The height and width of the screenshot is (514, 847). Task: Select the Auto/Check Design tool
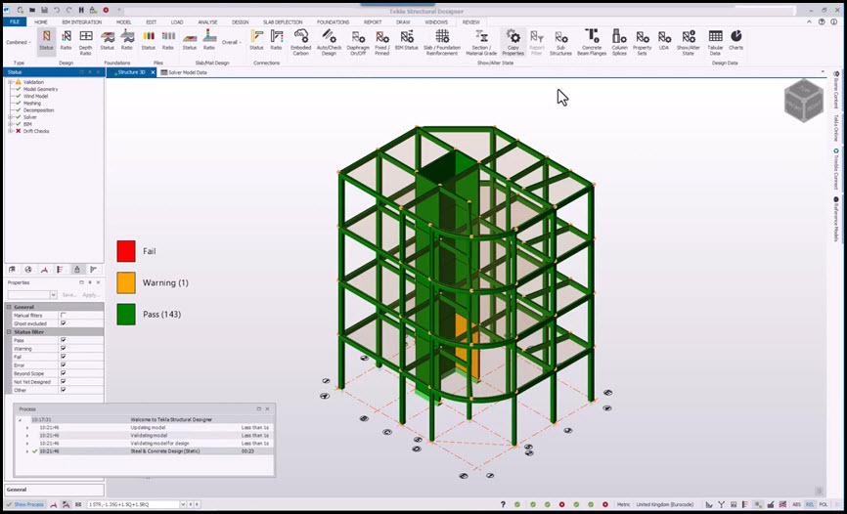(329, 42)
